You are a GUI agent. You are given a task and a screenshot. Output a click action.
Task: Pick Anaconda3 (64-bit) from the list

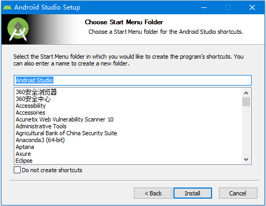point(40,140)
